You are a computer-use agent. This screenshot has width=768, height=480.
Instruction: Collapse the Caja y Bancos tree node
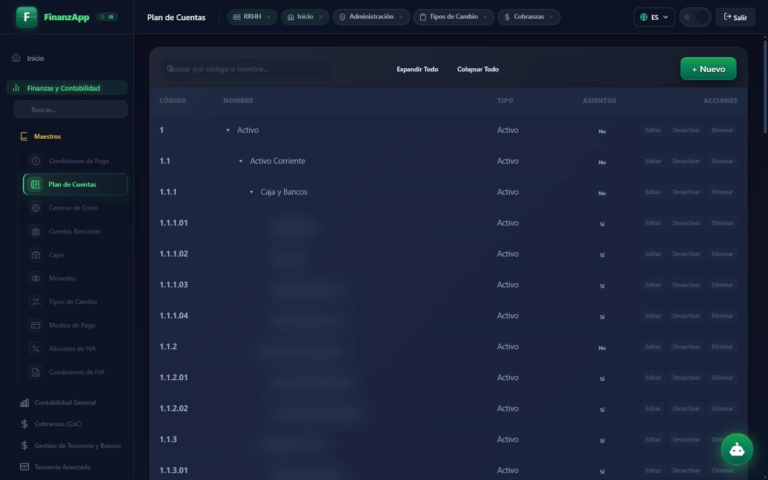pyautogui.click(x=251, y=192)
